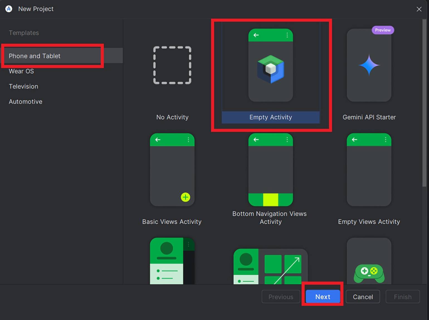429x320 pixels.
Task: Click the Next button
Action: 323,297
